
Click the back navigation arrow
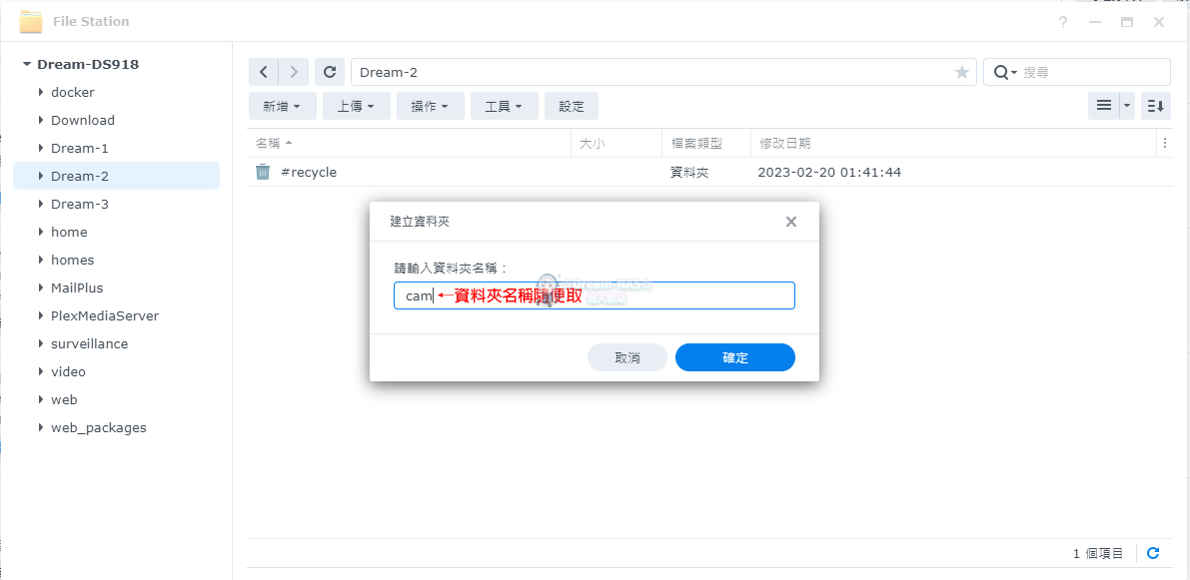point(263,71)
